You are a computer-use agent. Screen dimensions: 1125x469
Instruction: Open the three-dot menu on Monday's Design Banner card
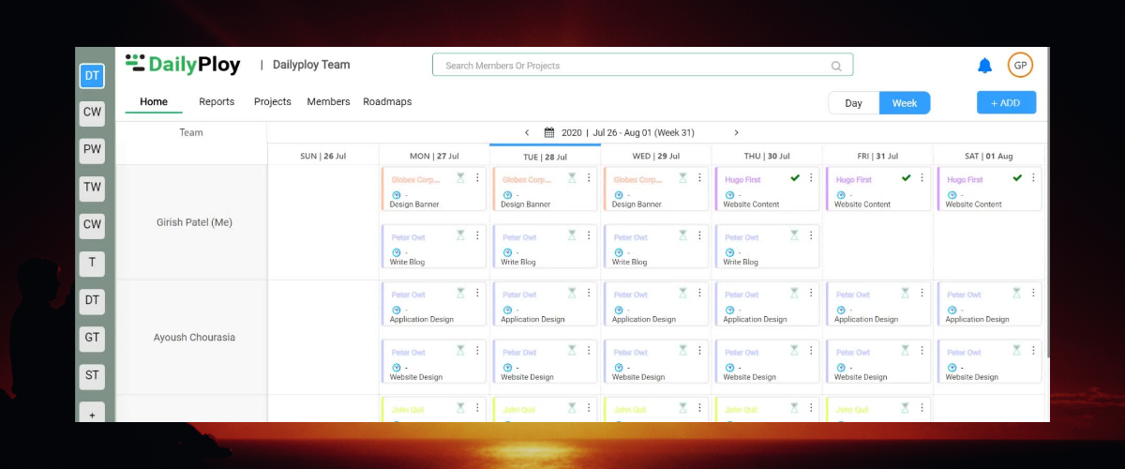[477, 178]
